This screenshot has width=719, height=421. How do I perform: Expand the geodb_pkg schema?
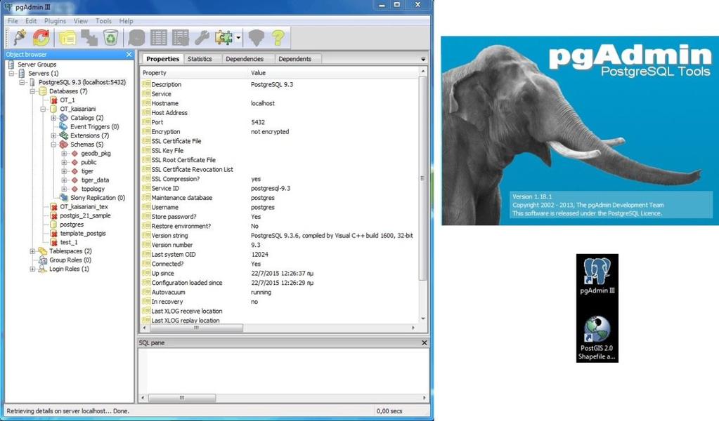coord(64,153)
